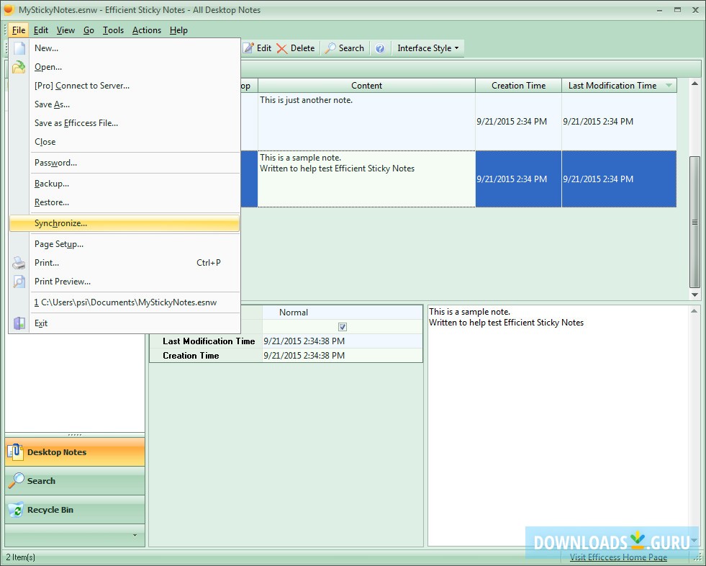This screenshot has height=566, width=706.
Task: Click the orange app icon in title bar
Action: pos(9,9)
